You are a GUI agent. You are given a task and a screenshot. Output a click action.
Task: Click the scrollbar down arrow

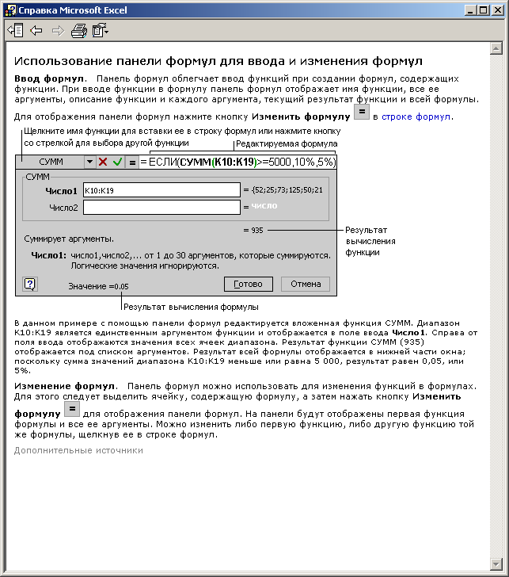point(496,564)
